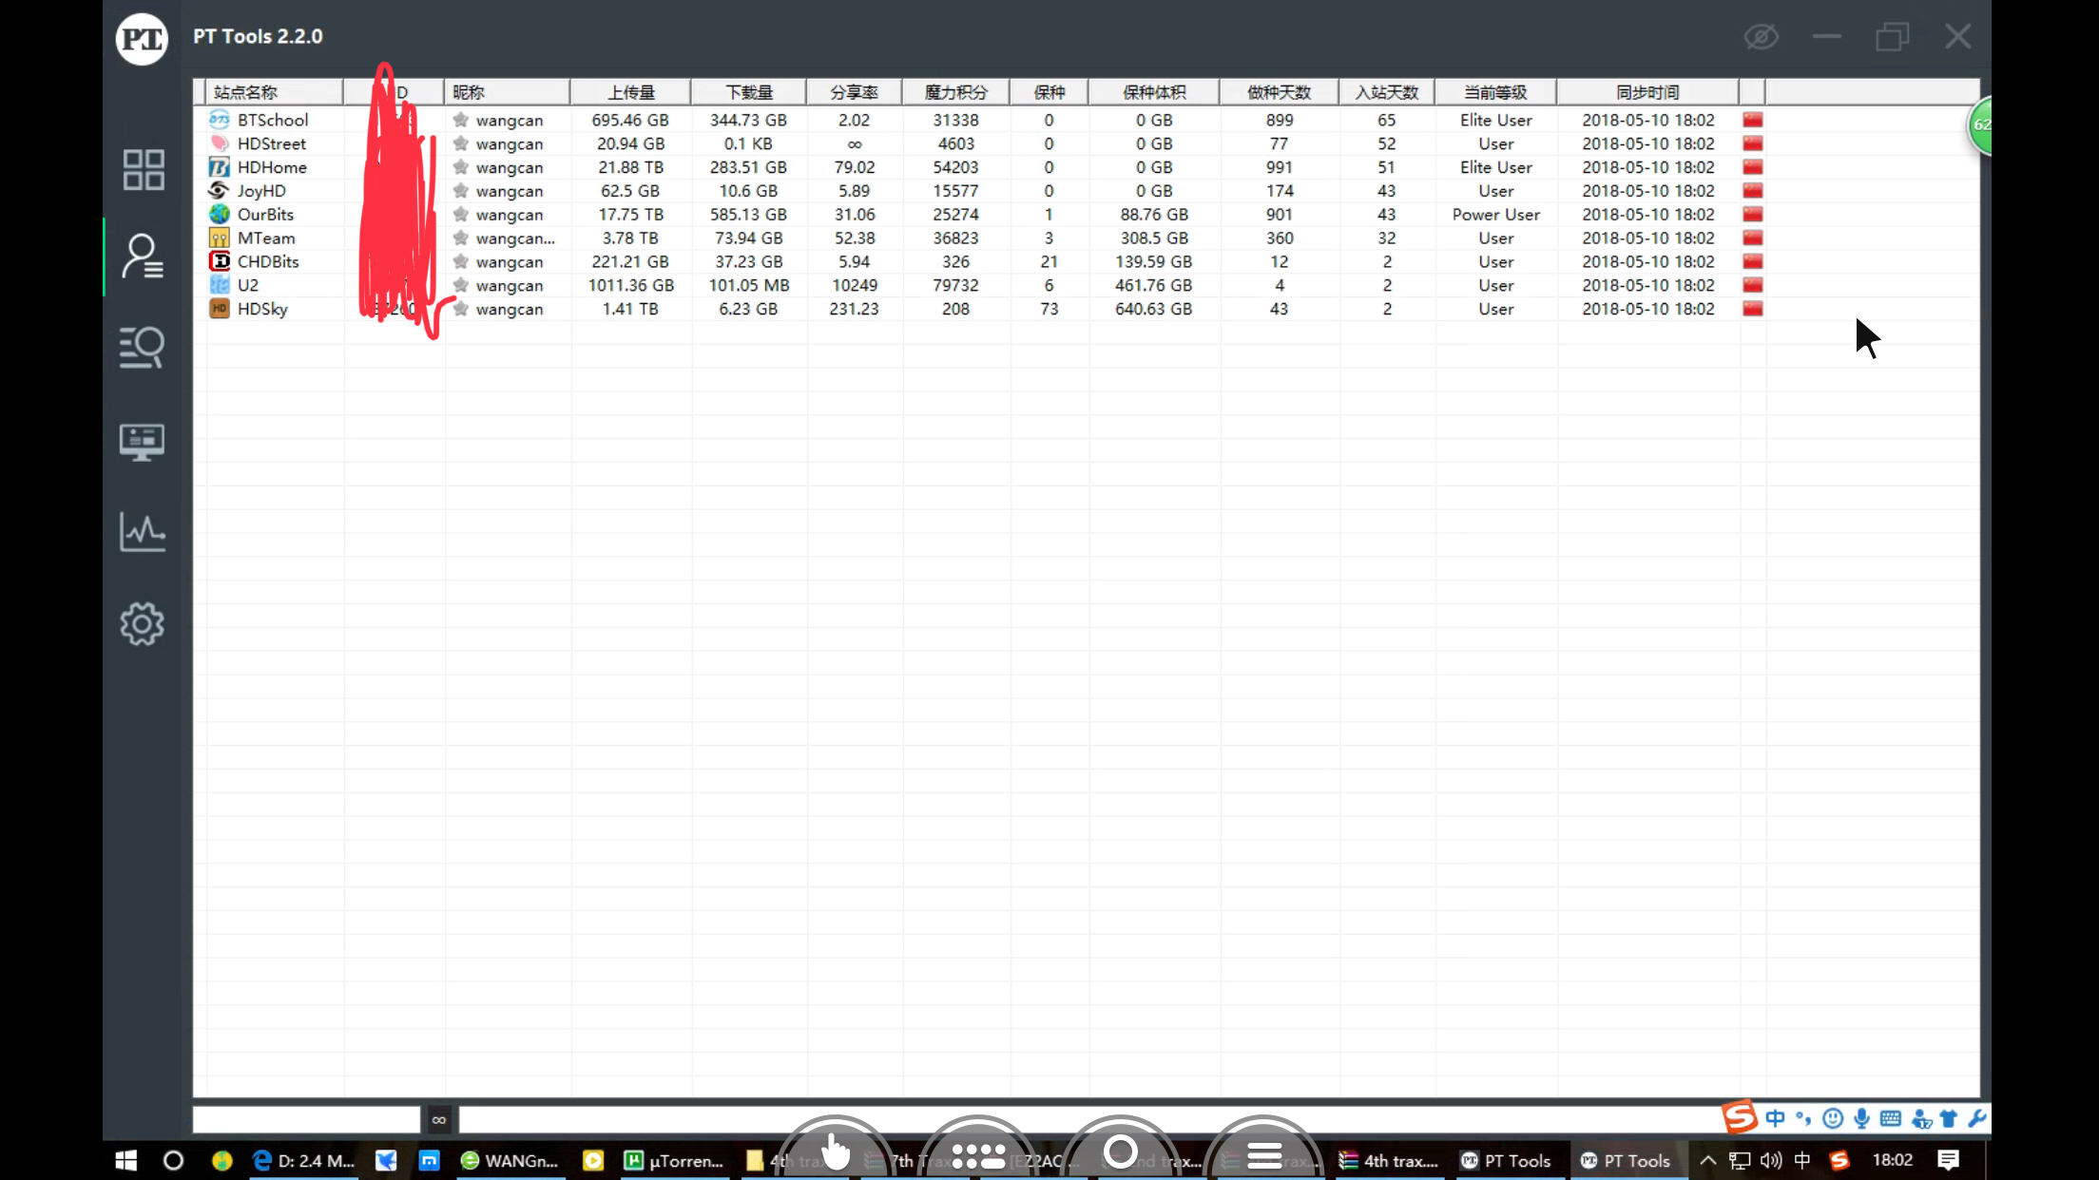Toggle the star next to BTSchool nickname

461,120
